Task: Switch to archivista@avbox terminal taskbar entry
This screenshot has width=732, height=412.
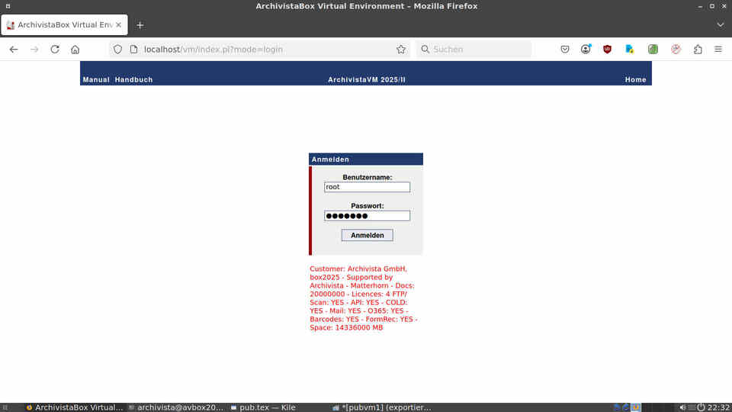Action: click(x=176, y=407)
